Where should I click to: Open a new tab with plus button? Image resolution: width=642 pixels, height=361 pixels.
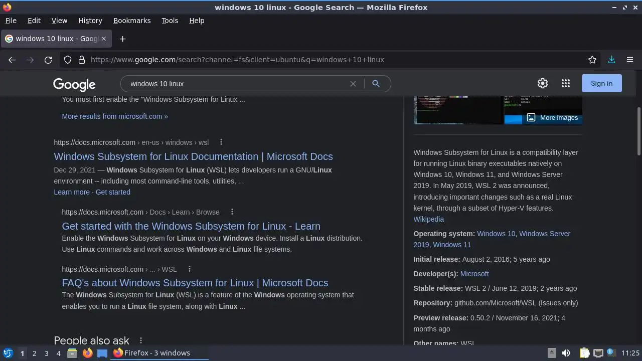tap(122, 39)
